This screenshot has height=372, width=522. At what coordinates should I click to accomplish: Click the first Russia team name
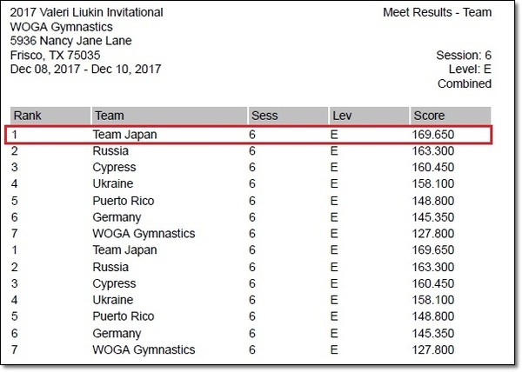click(x=110, y=151)
